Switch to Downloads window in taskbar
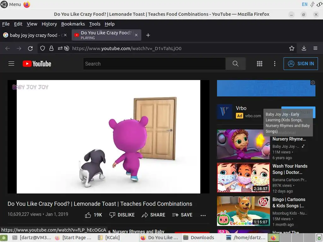The image size is (323, 242). 199,238
